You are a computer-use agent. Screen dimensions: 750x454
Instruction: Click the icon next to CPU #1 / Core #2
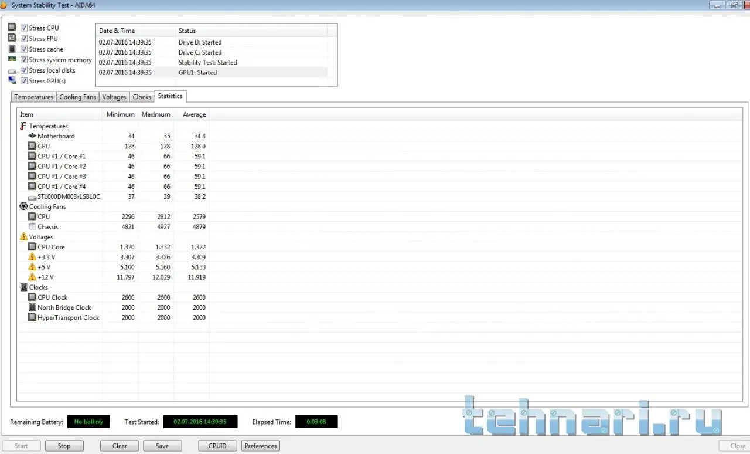[x=32, y=166]
